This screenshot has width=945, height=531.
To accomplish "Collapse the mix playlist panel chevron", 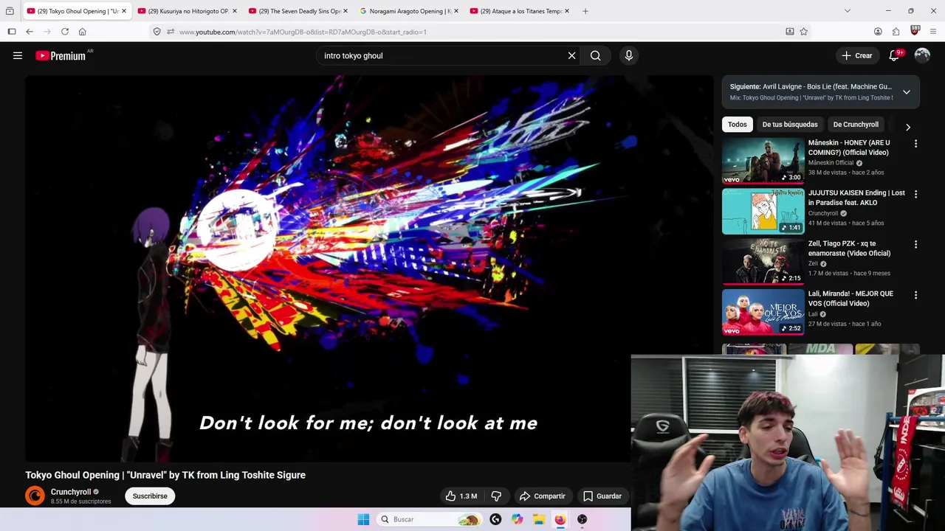I will point(907,92).
